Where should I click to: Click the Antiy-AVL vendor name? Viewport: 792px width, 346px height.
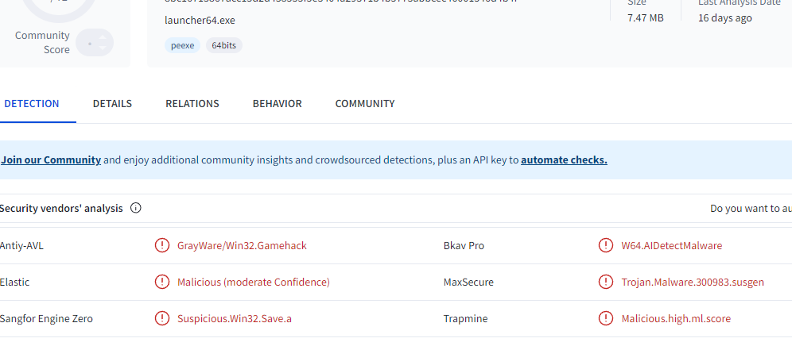[21, 246]
